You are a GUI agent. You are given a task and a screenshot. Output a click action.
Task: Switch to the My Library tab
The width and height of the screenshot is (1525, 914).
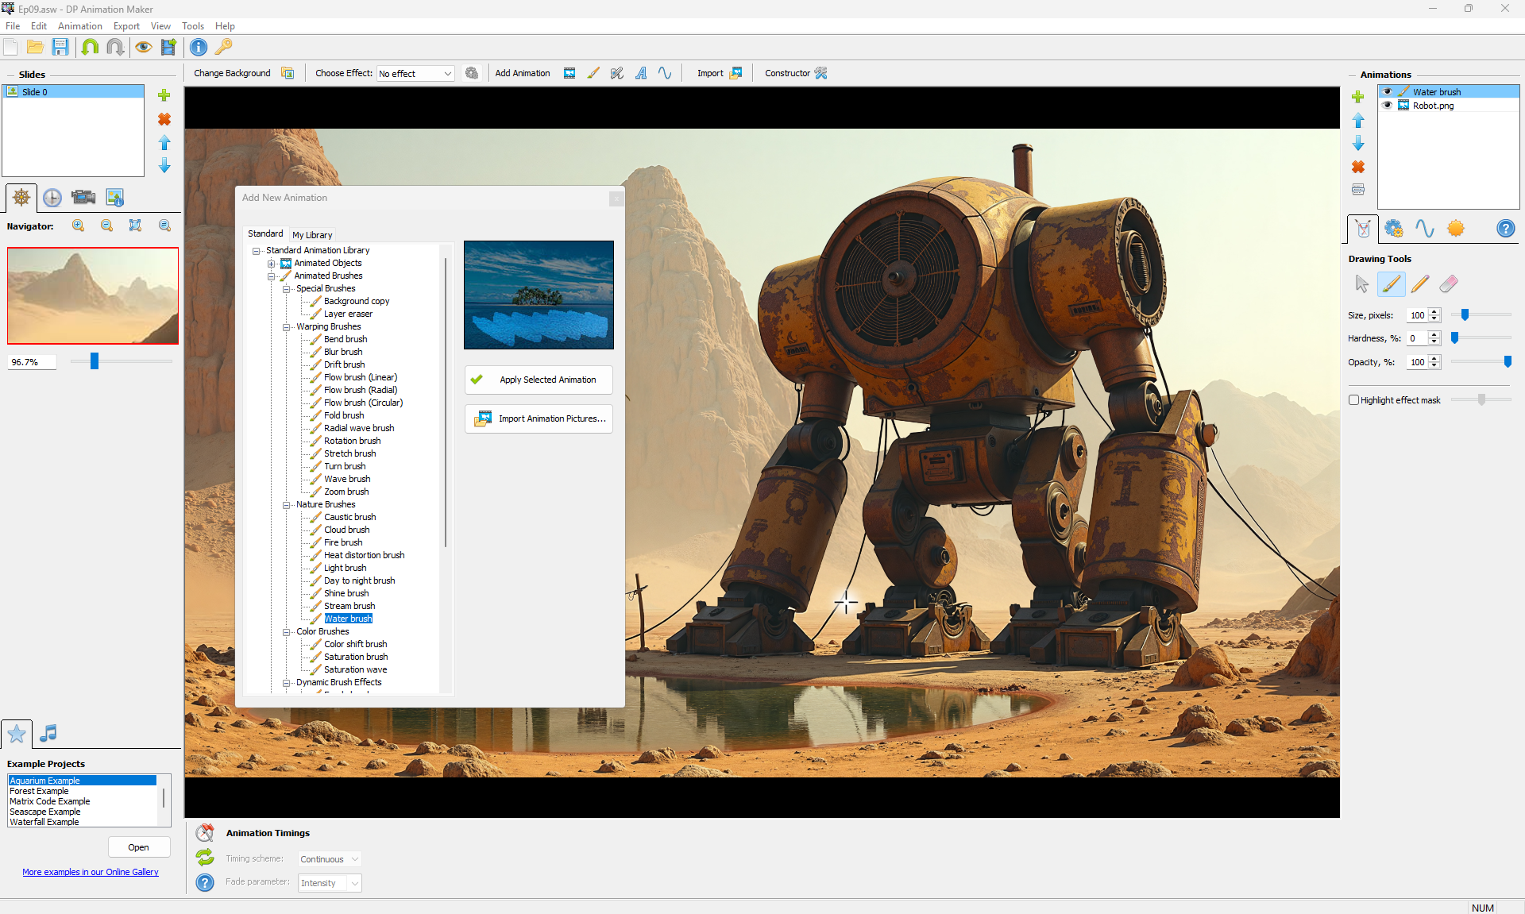click(x=312, y=235)
